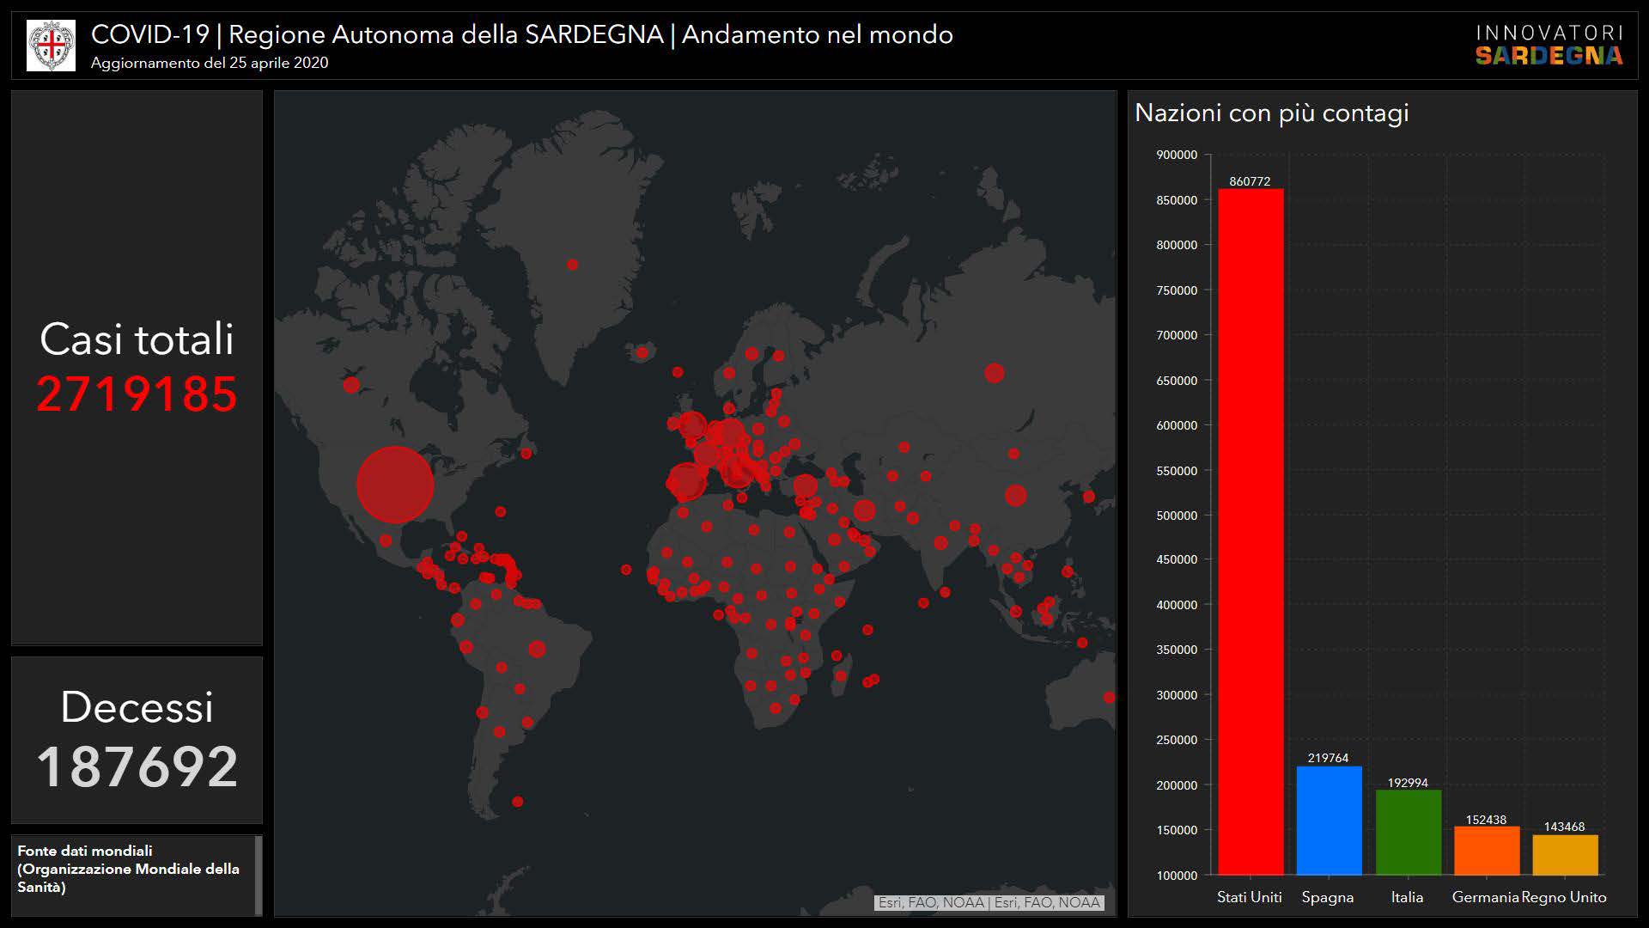Click the red marker on Greenland
Image resolution: width=1649 pixels, height=928 pixels.
click(573, 265)
